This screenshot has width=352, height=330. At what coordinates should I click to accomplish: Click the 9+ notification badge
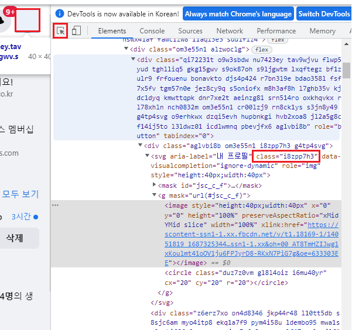(10, 12)
